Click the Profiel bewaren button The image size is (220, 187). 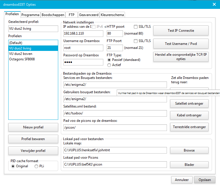click(33, 139)
